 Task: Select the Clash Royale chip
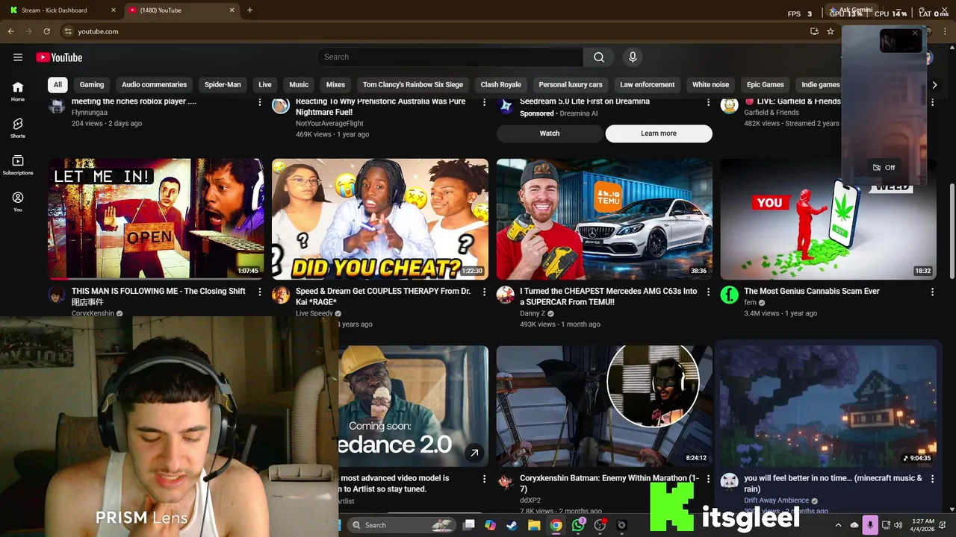500,84
